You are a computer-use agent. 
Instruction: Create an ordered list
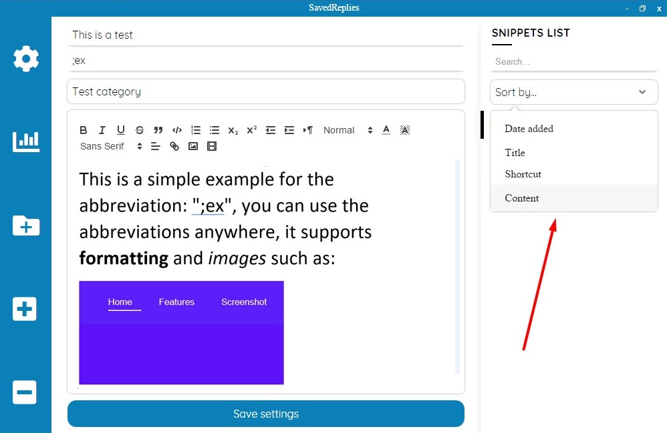(x=196, y=130)
